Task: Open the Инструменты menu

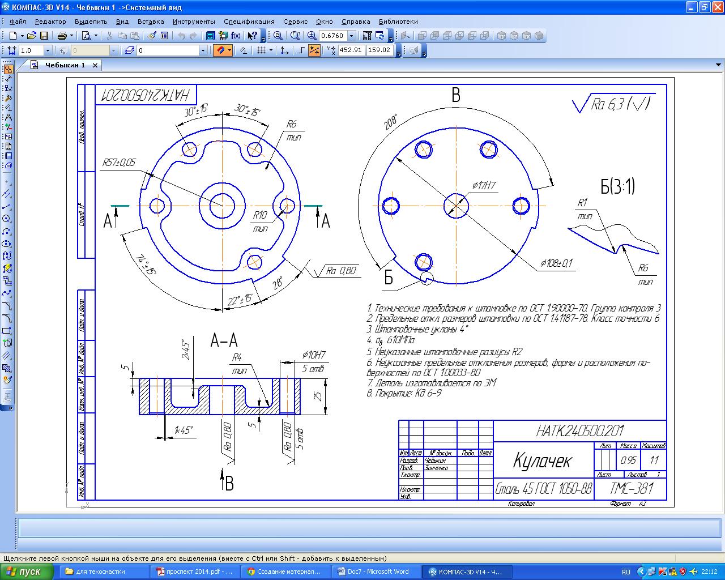Action: tap(194, 22)
